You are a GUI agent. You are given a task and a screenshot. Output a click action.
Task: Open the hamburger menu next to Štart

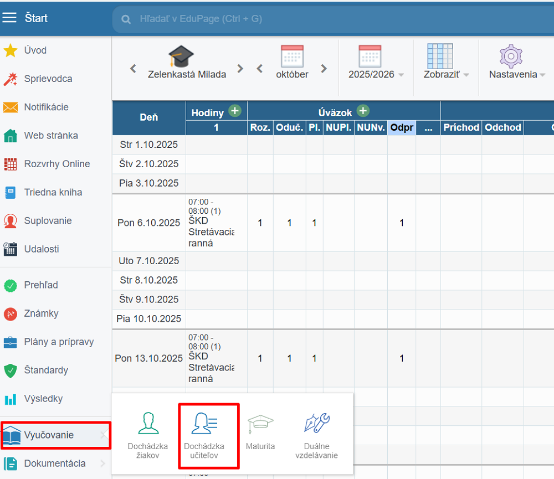(9, 18)
